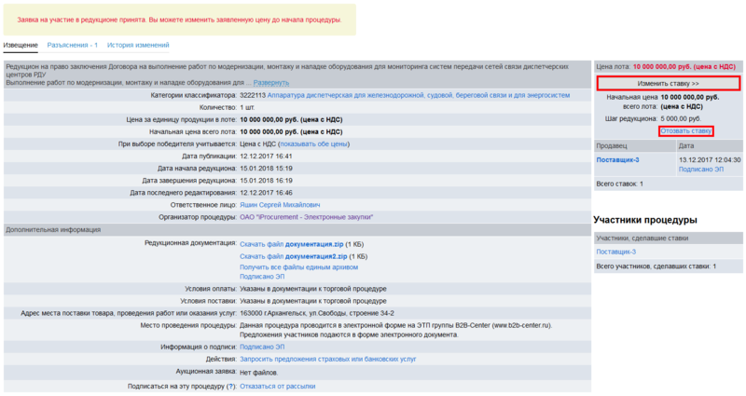Expand the description with Развернуть
The image size is (746, 396).
(271, 83)
